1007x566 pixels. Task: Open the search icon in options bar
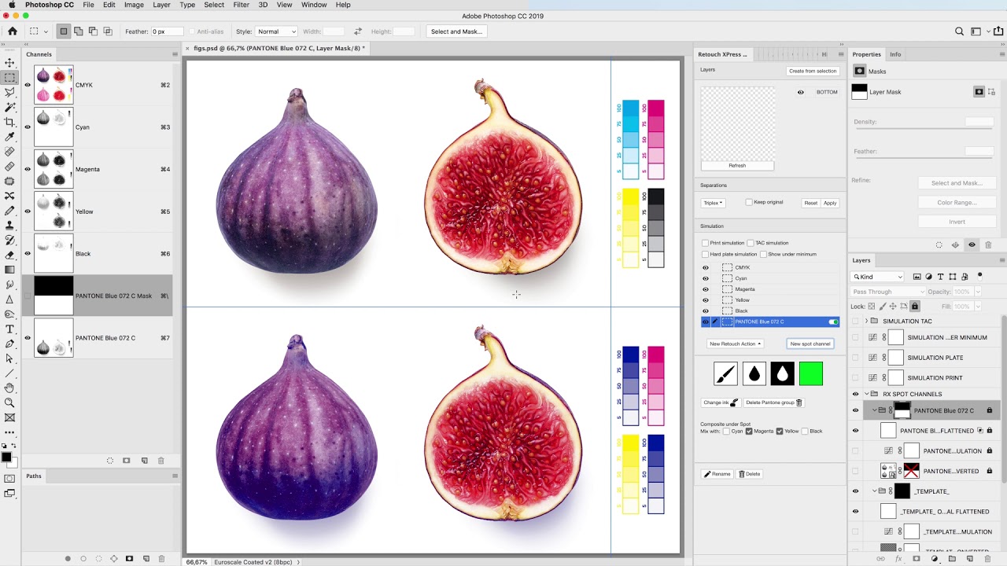959,31
